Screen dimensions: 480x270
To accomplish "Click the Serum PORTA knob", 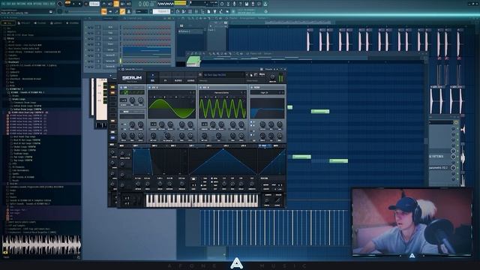I will [x=267, y=200].
